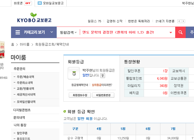194x140 pixels.
Task: Click the KYOBO 교보문고 logo
Action: coord(34,18)
